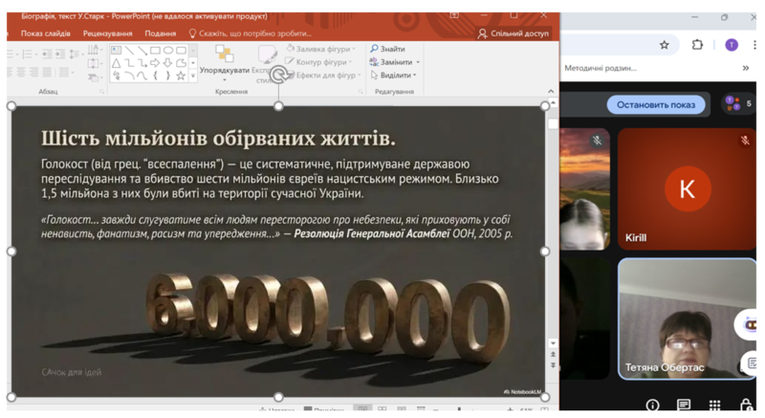This screenshot has height=418, width=765.
Task: Open the participants list showing 5 people
Action: (737, 103)
